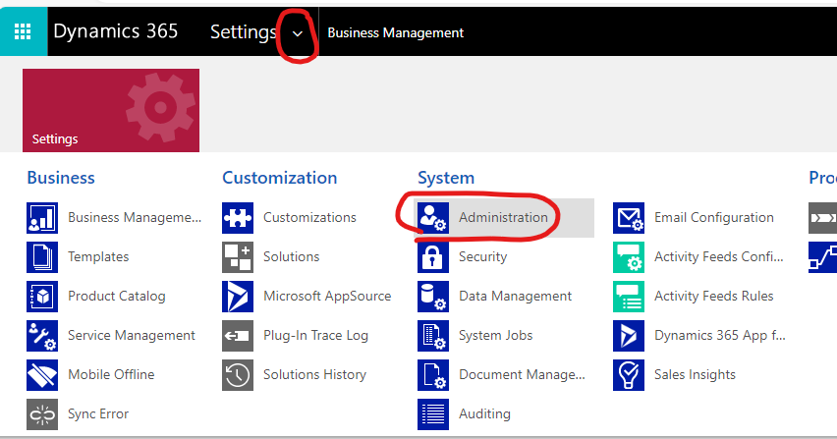Open Mobile Offline settings
Screen dimensions: 837x439
pyautogui.click(x=111, y=374)
